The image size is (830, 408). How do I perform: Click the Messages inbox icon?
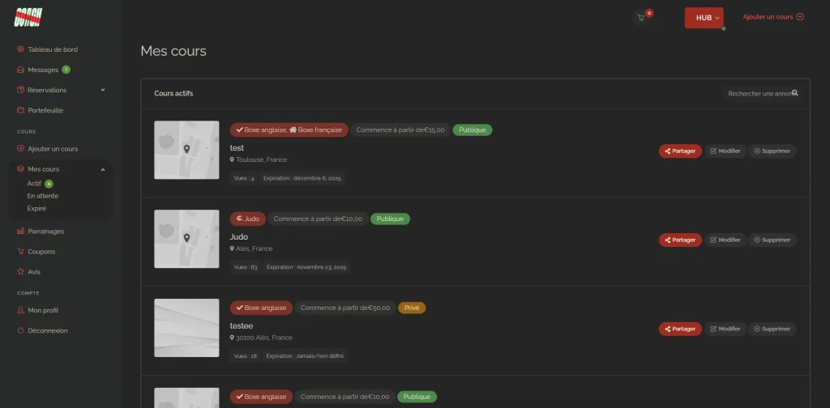(x=20, y=70)
